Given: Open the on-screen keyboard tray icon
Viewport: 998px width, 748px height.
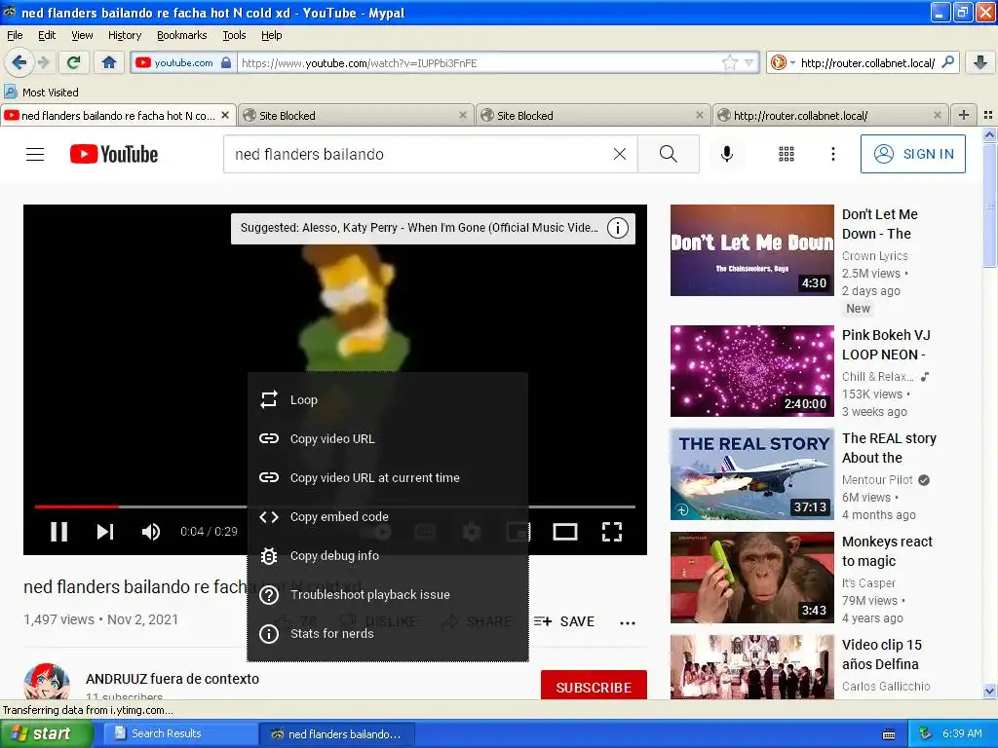Looking at the screenshot, I should (889, 734).
